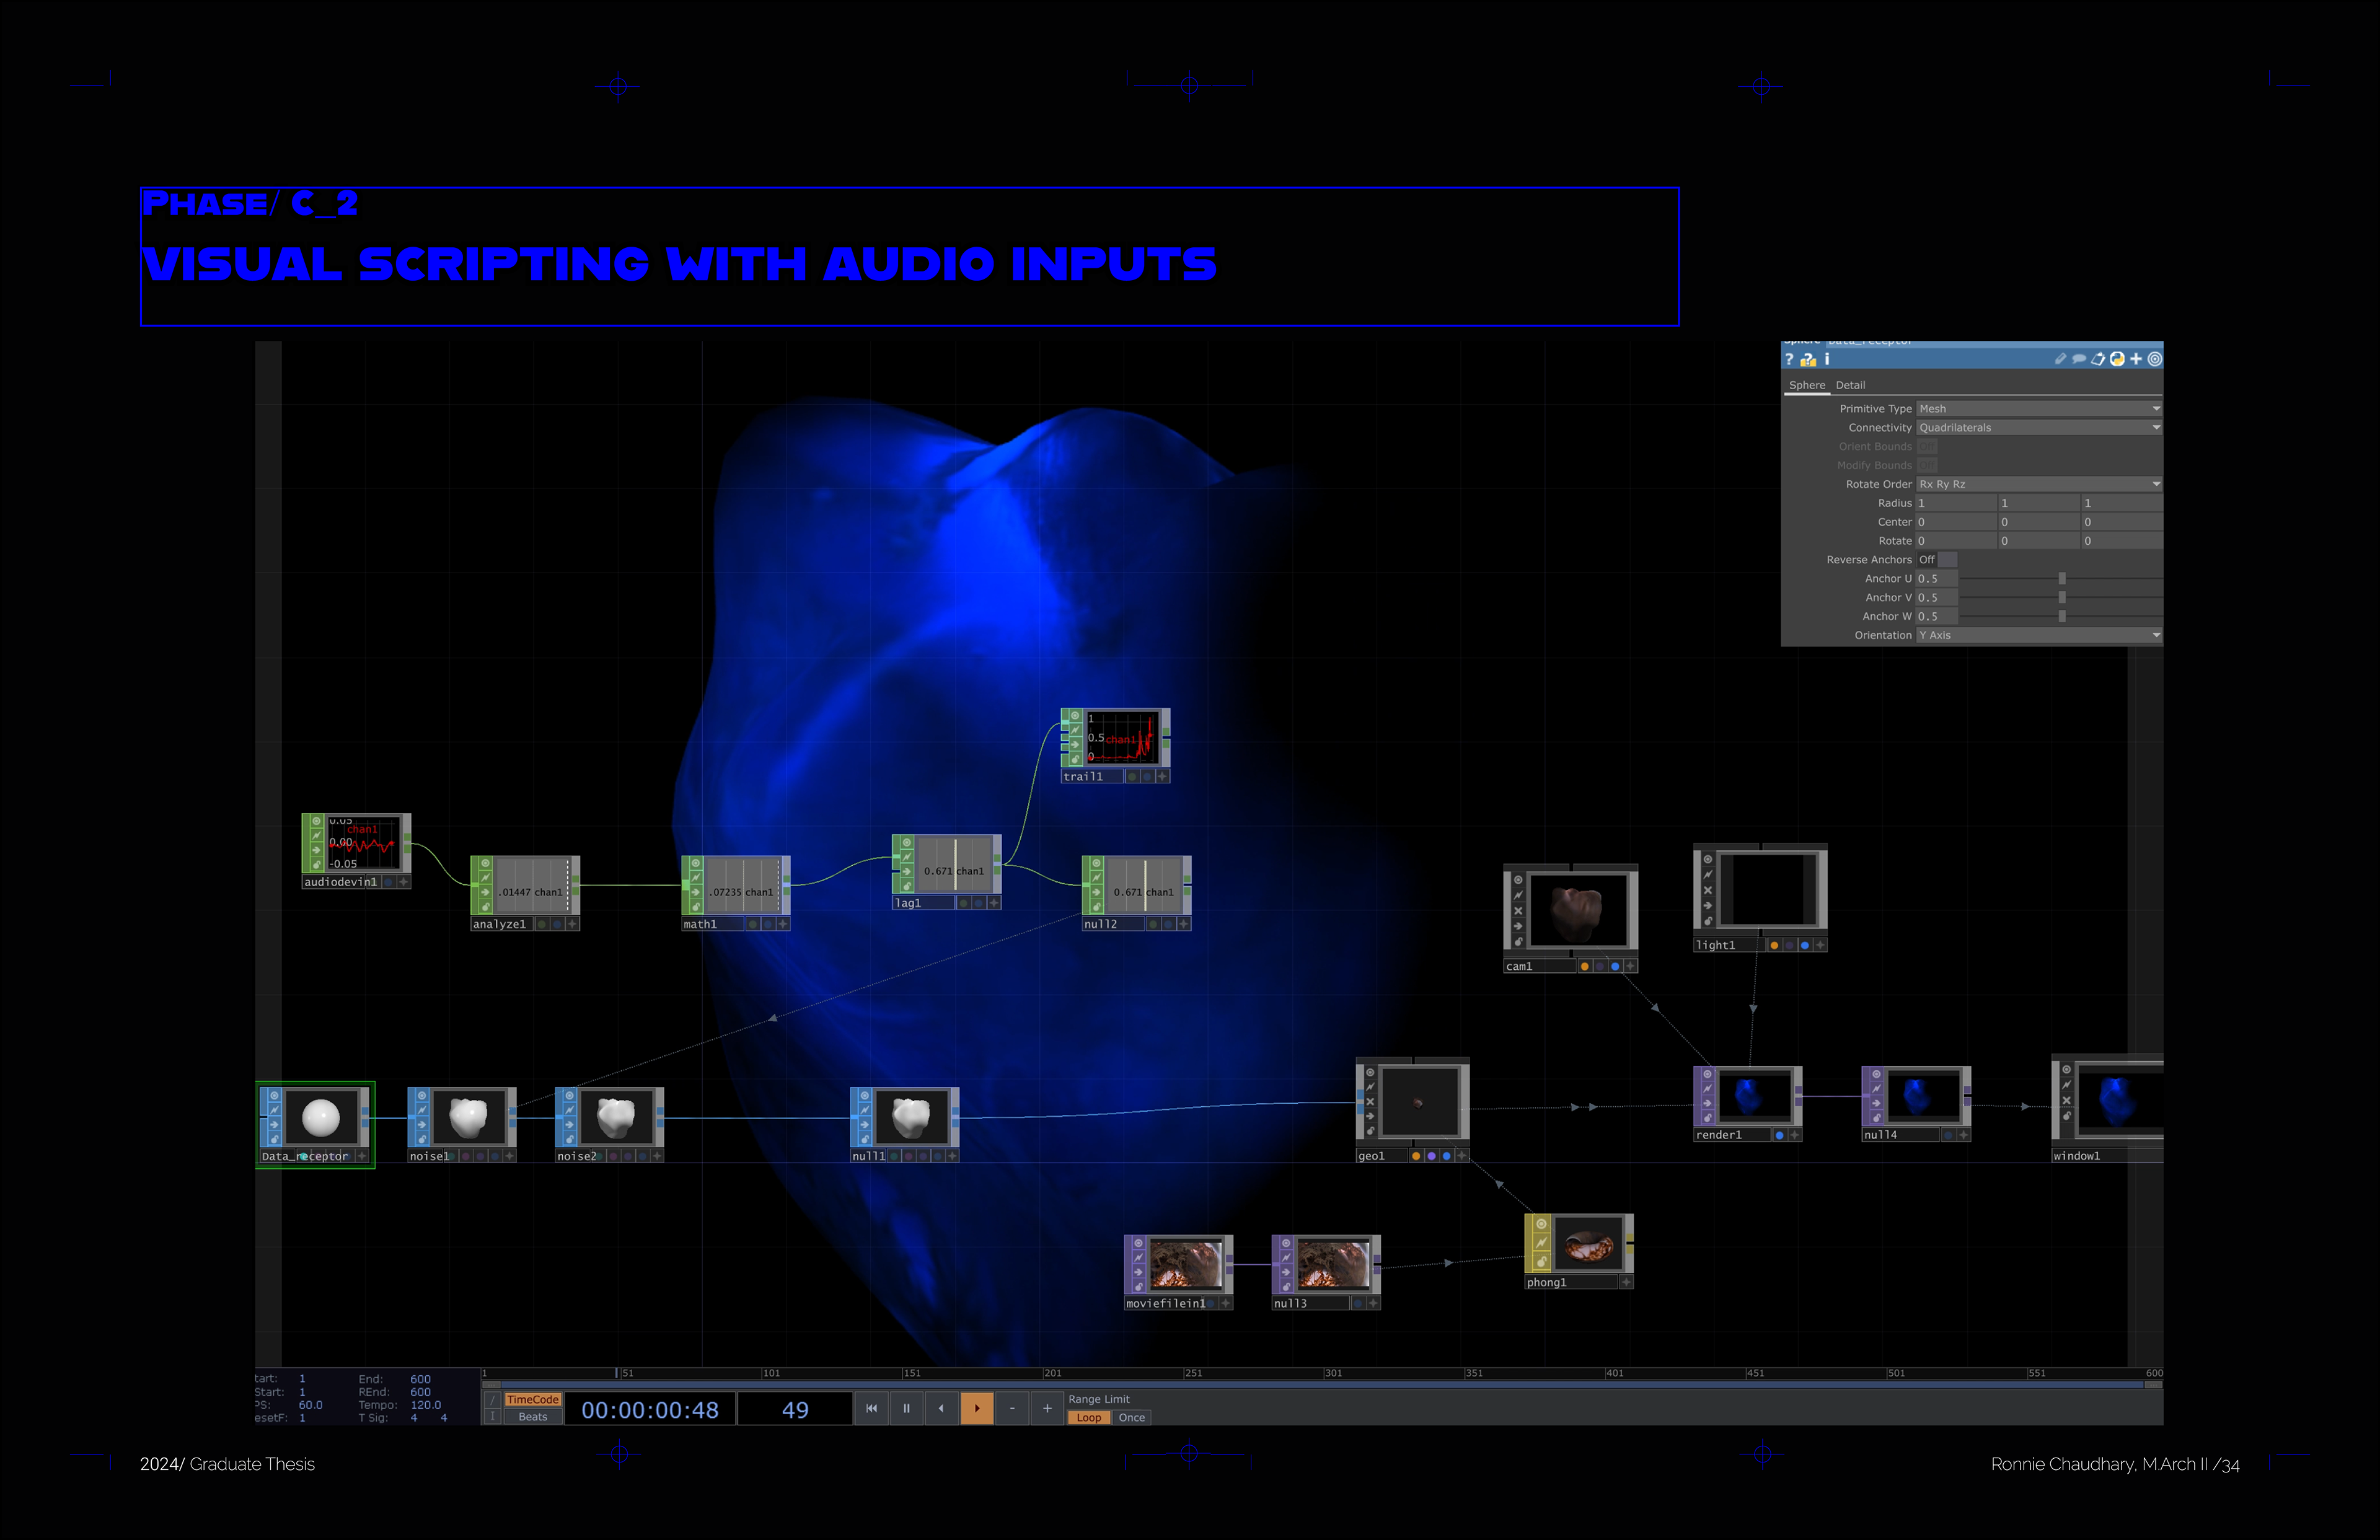Viewport: 2380px width, 1540px height.
Task: Click End frame value 600
Action: [x=420, y=1379]
